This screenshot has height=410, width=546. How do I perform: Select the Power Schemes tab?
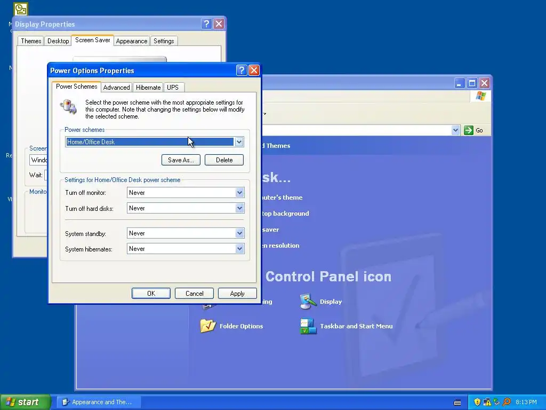pos(77,86)
